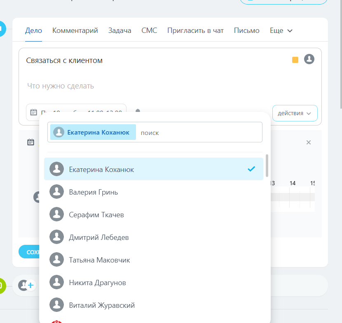The height and width of the screenshot is (323, 342).
Task: Uncheck the Екатерина Коханюк checkmark
Action: [251, 169]
